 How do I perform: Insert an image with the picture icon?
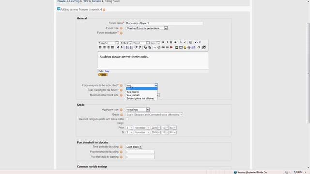click(x=177, y=47)
